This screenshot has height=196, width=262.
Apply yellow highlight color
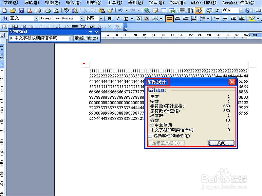coord(252,19)
